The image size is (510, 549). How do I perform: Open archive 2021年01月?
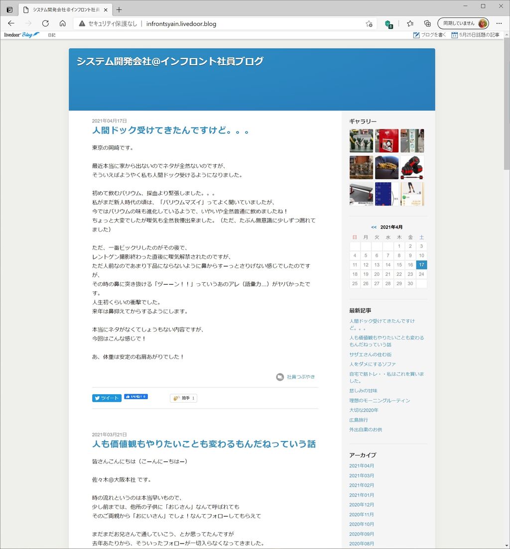pyautogui.click(x=362, y=495)
